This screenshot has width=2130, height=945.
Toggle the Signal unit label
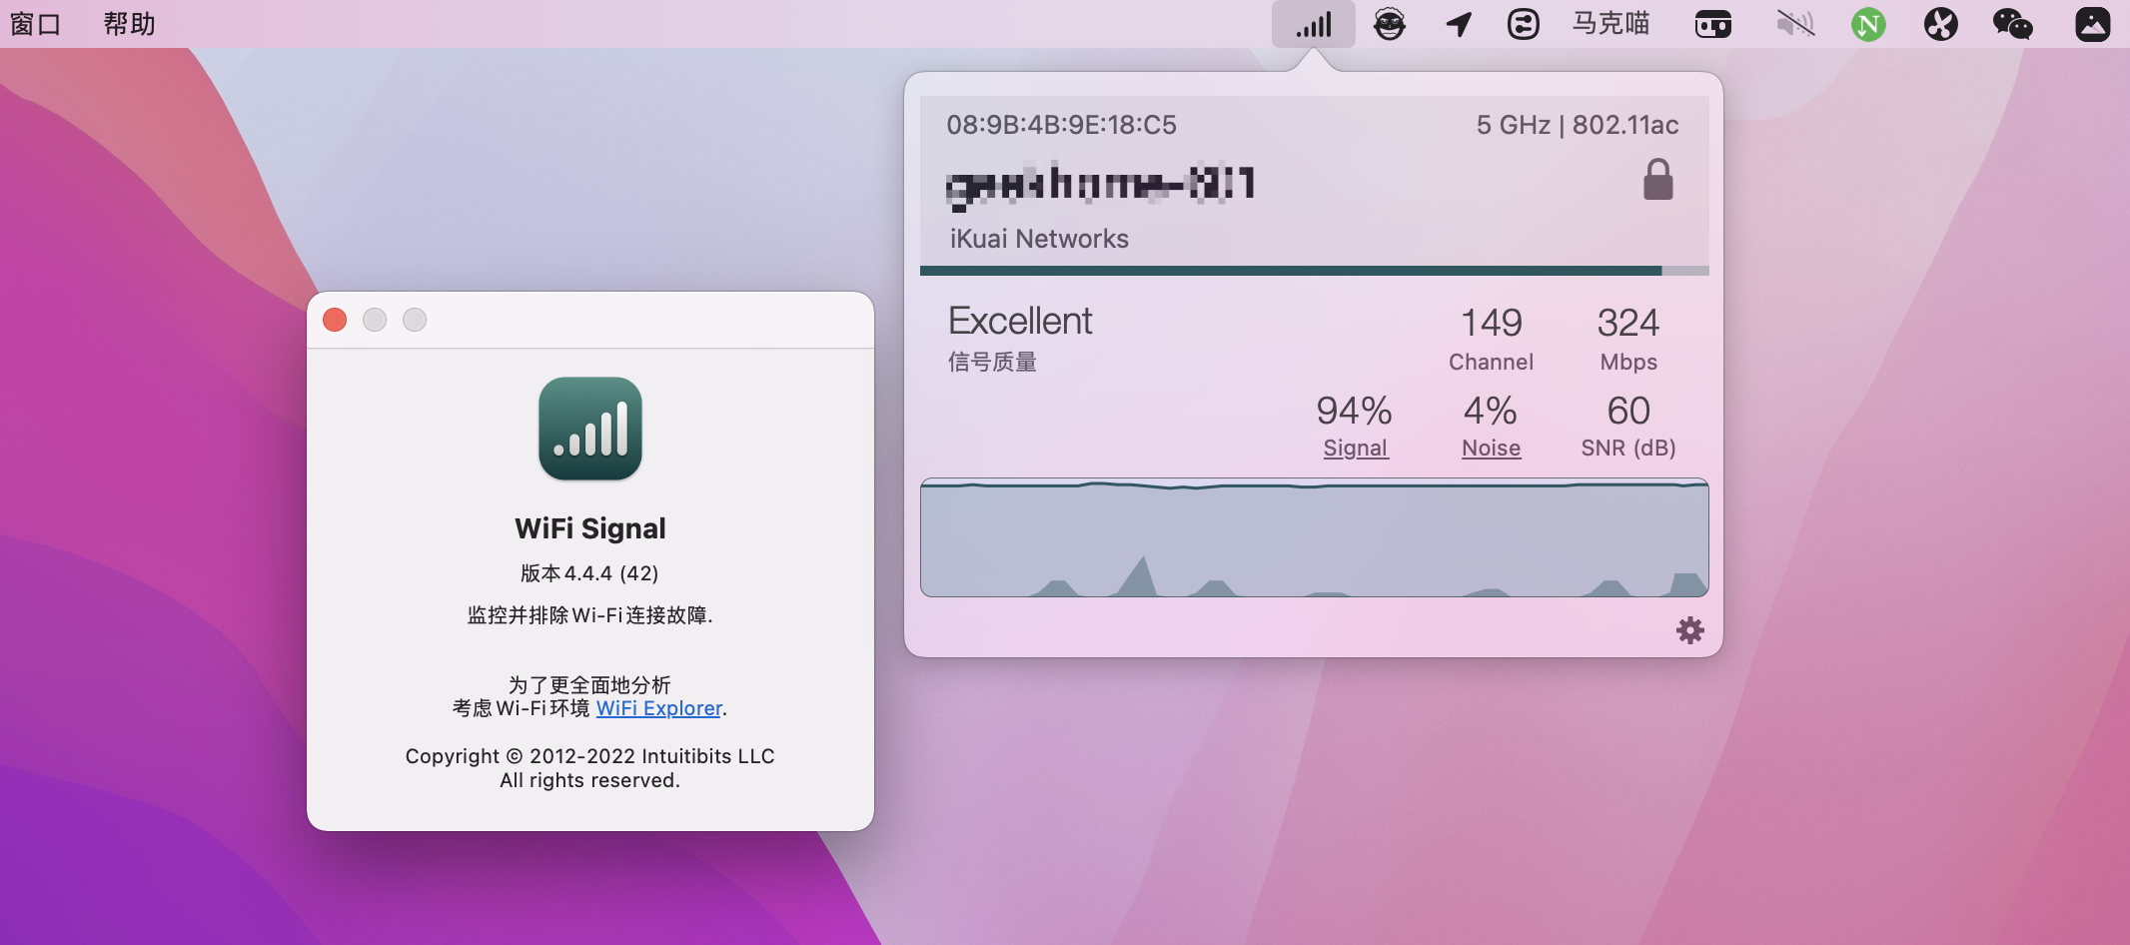coord(1355,449)
